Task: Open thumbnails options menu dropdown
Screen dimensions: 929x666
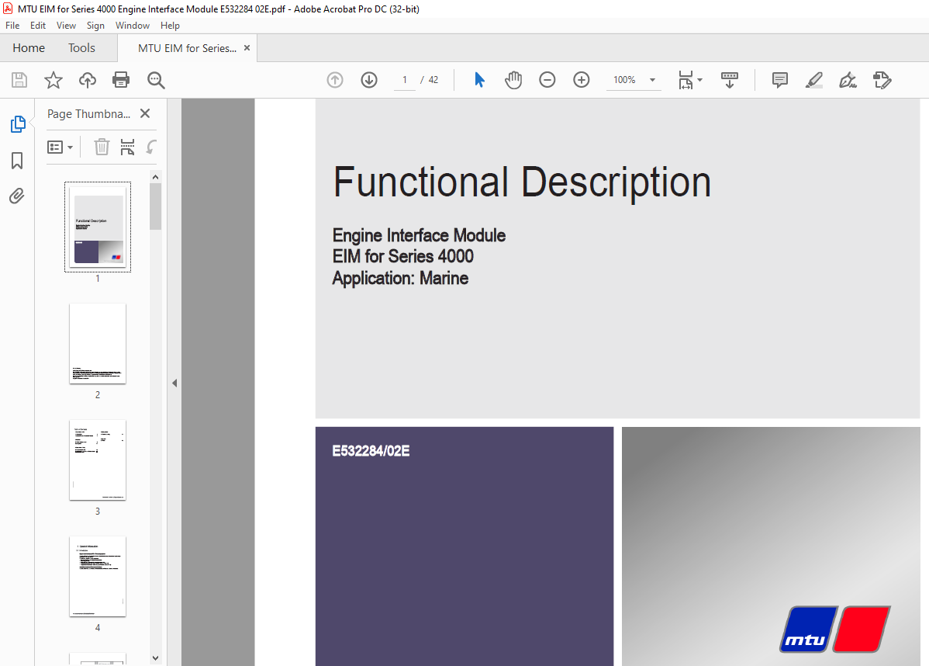Action: coord(60,147)
